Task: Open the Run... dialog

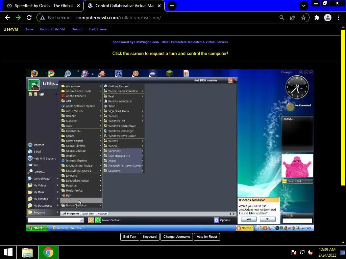Action: coord(35,165)
